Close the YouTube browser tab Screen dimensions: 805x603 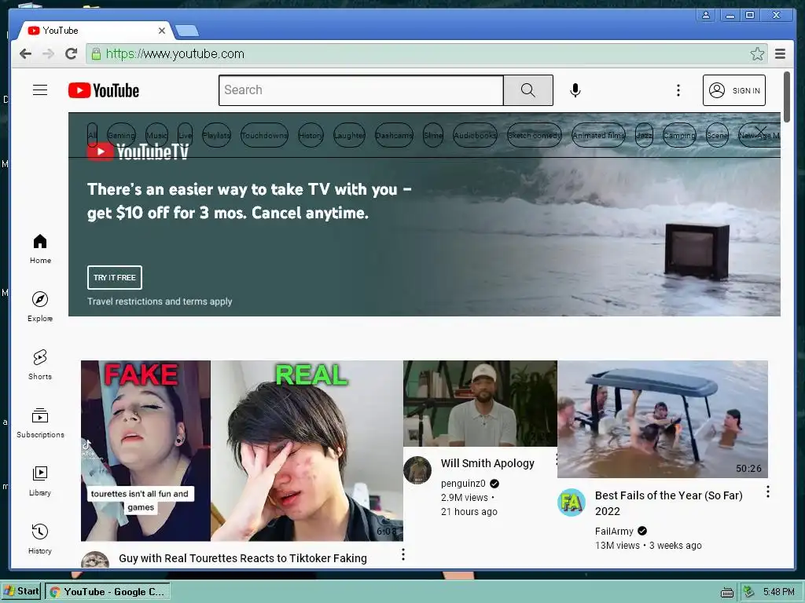[x=162, y=31]
